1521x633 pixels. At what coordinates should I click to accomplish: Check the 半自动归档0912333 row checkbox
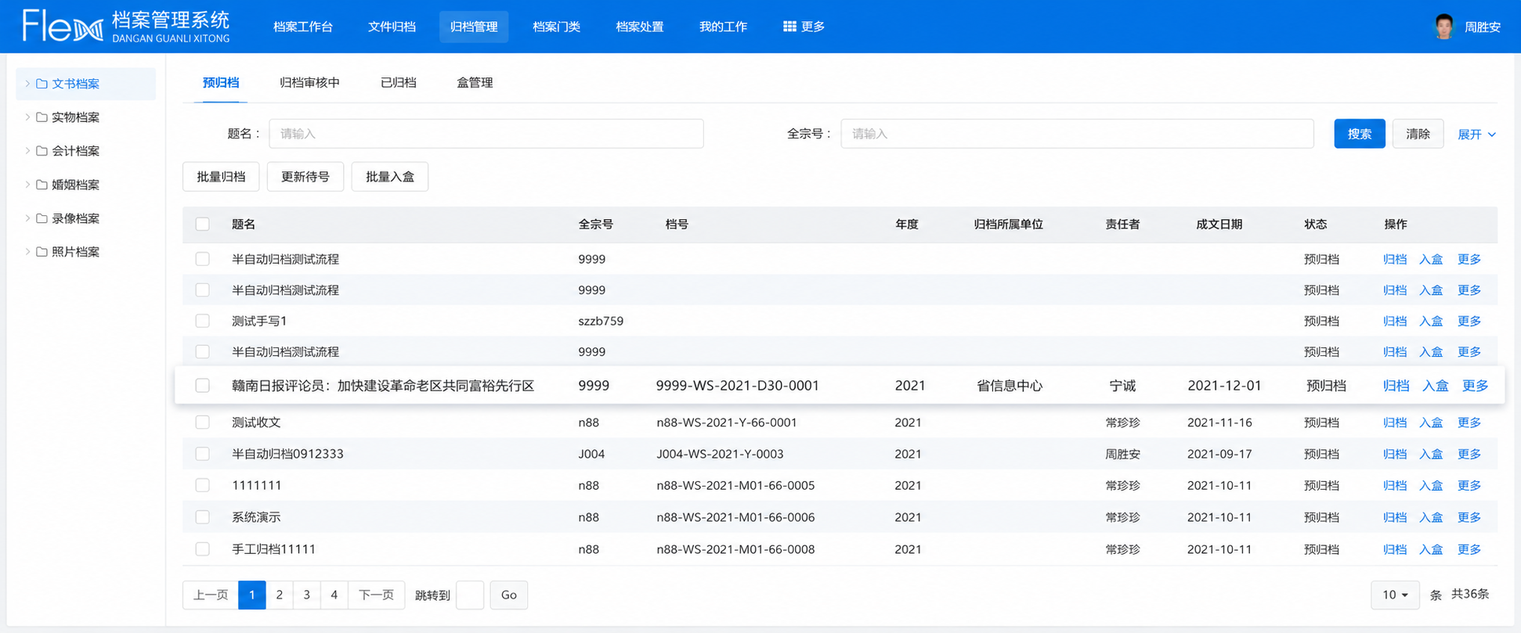(x=203, y=454)
